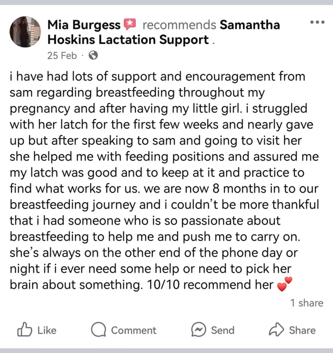Tap the speech bubble Comment icon

99,330
